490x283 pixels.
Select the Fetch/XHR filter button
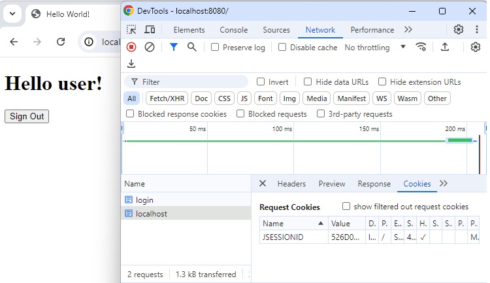coord(167,98)
